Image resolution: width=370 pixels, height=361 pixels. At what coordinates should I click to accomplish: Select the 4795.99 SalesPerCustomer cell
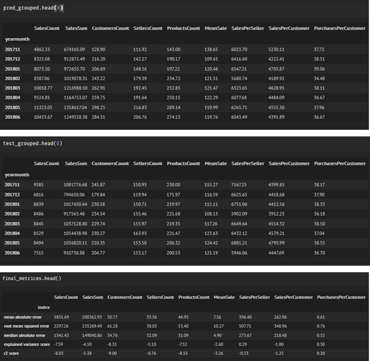pos(276,243)
